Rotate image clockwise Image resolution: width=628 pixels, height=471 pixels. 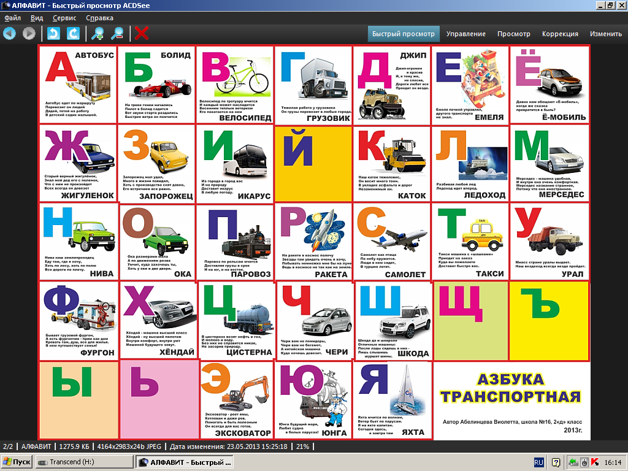point(73,33)
